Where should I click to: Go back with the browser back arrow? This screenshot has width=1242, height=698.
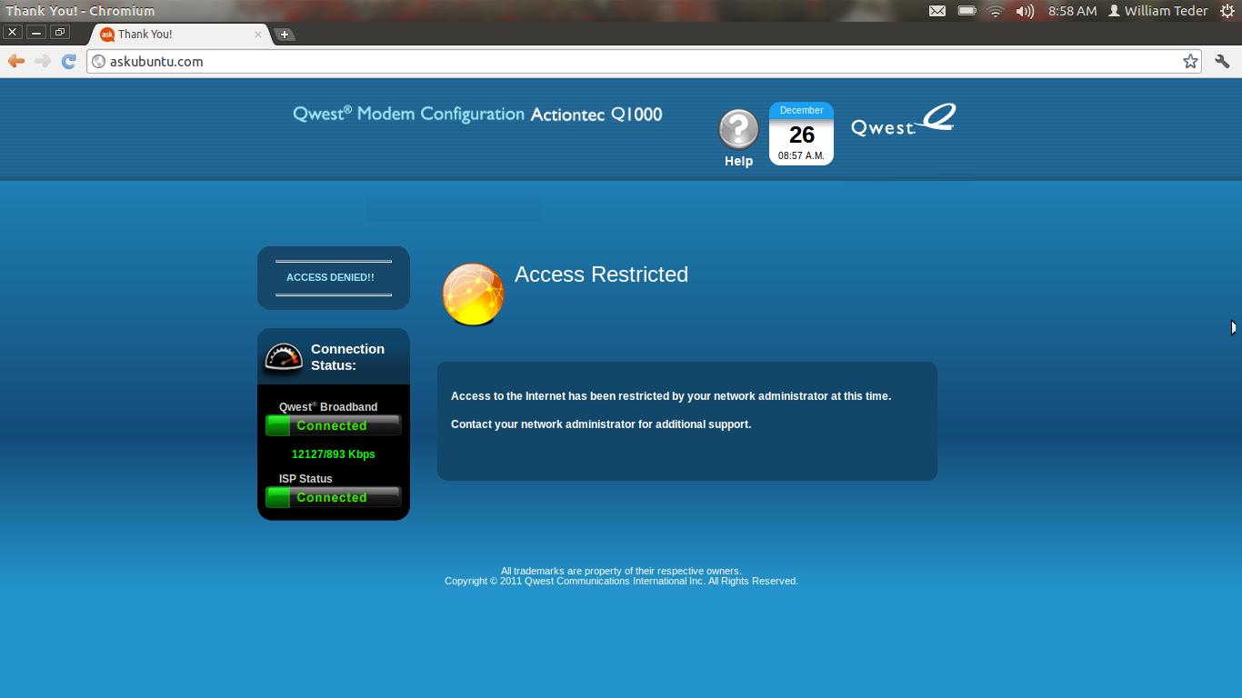click(16, 61)
